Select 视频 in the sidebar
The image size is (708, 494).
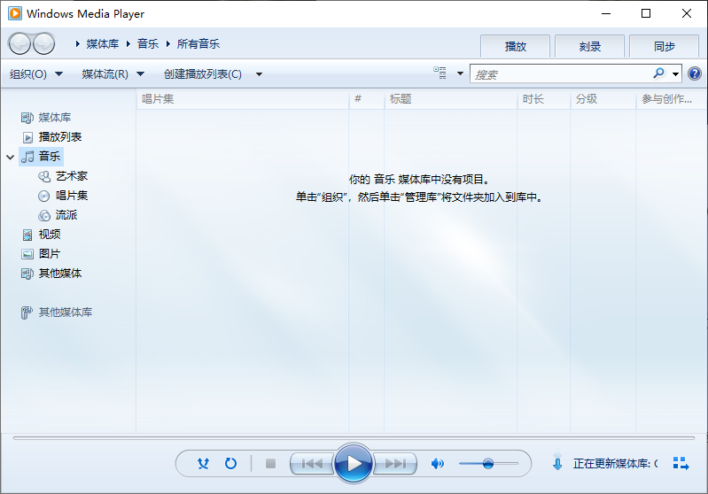(41, 235)
